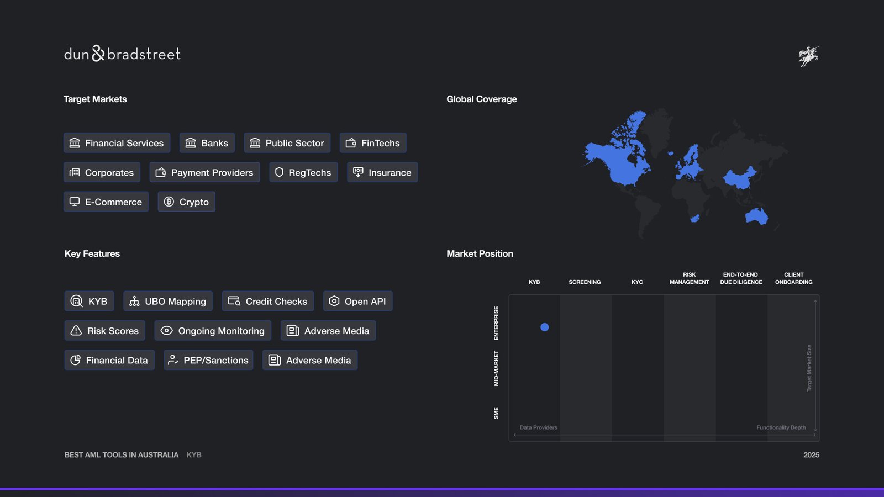Click the Credit Checks tag label

(x=276, y=302)
